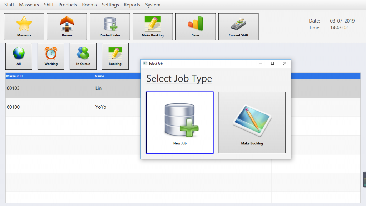Open the Settings menu
The image size is (366, 206).
coord(110,5)
